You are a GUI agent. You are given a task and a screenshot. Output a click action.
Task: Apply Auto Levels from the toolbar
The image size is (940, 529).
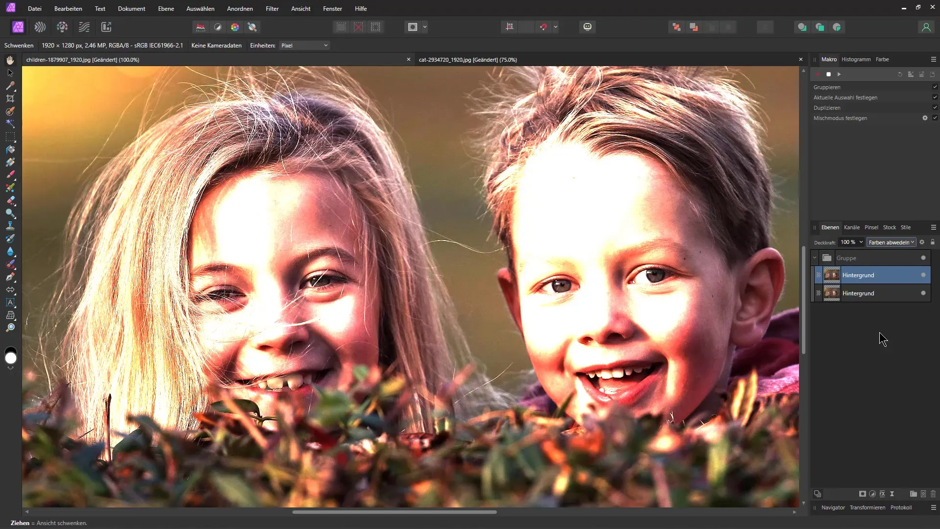coord(201,27)
